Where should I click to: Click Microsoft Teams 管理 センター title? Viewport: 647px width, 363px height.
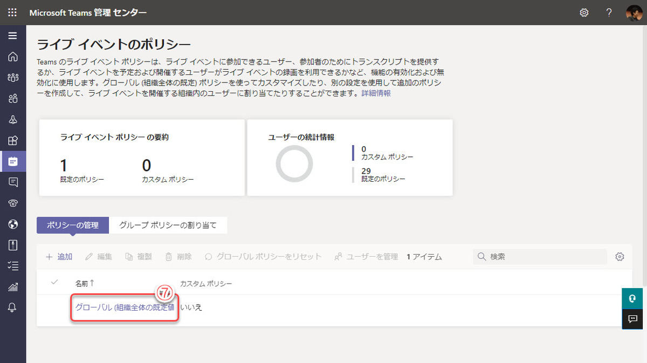click(88, 12)
